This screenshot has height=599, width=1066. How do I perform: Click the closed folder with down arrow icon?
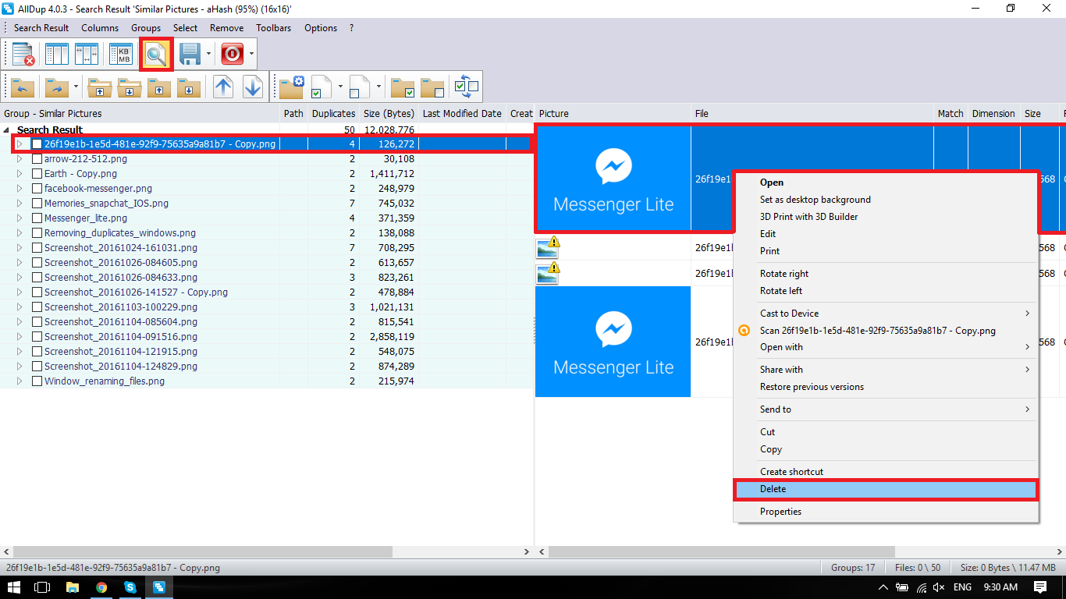pyautogui.click(x=188, y=87)
